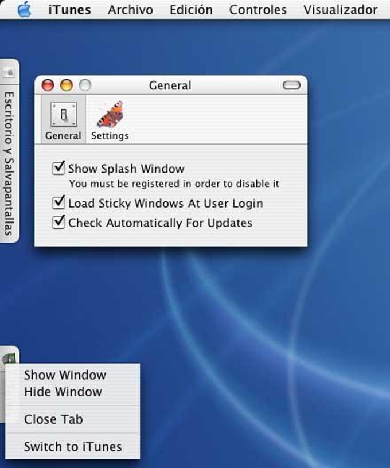
Task: Click 'You must be registered' note text
Action: (174, 184)
